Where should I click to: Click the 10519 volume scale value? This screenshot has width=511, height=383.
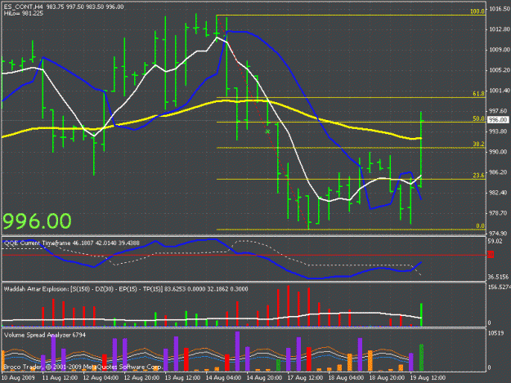point(495,333)
